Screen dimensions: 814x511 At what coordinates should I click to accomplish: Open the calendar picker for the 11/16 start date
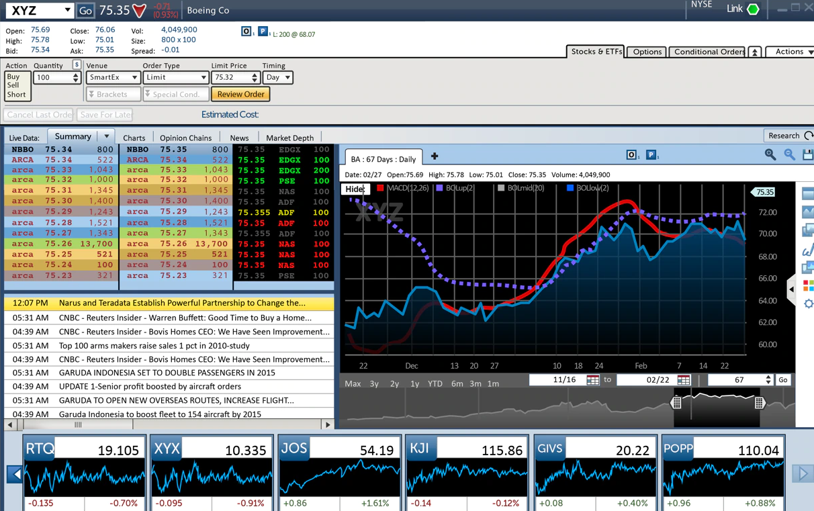click(592, 380)
